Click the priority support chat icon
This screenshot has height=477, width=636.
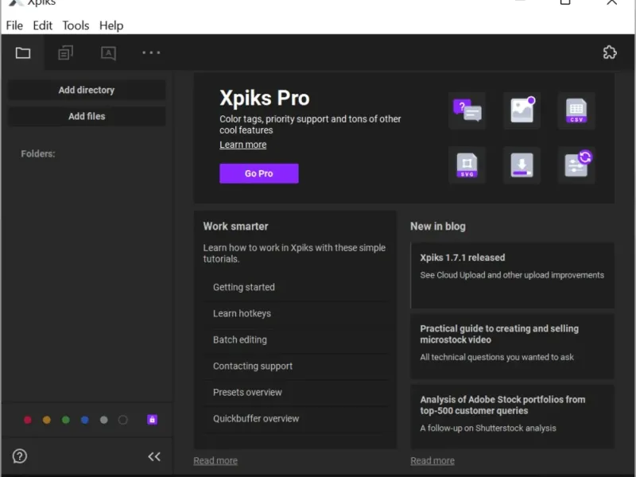tap(467, 111)
